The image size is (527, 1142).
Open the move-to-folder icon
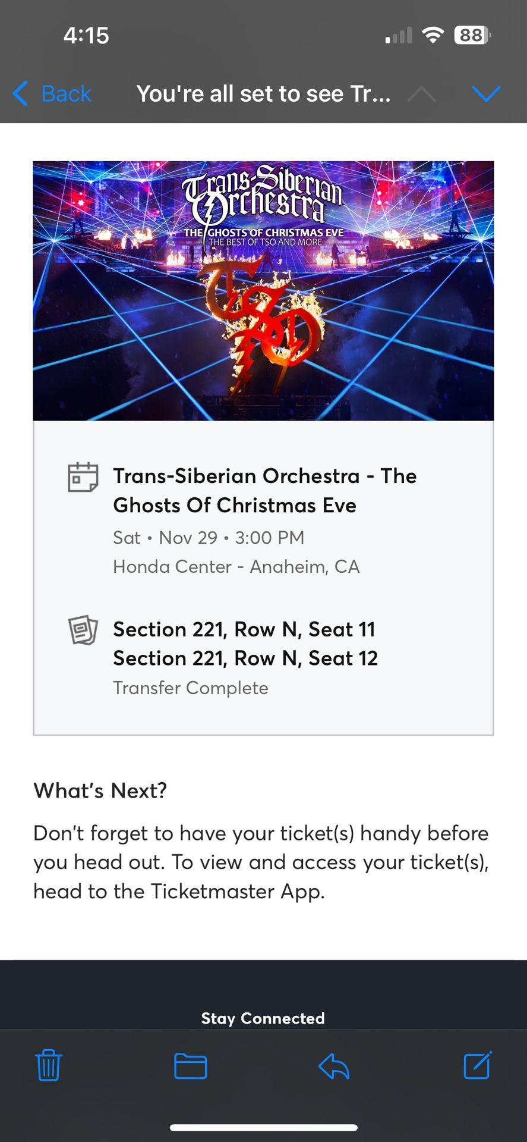(191, 1066)
